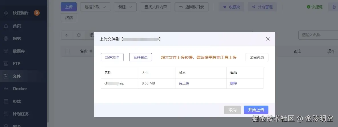This screenshot has width=338, height=127.
Task: Click the 备注 column header
Action: (297, 51)
